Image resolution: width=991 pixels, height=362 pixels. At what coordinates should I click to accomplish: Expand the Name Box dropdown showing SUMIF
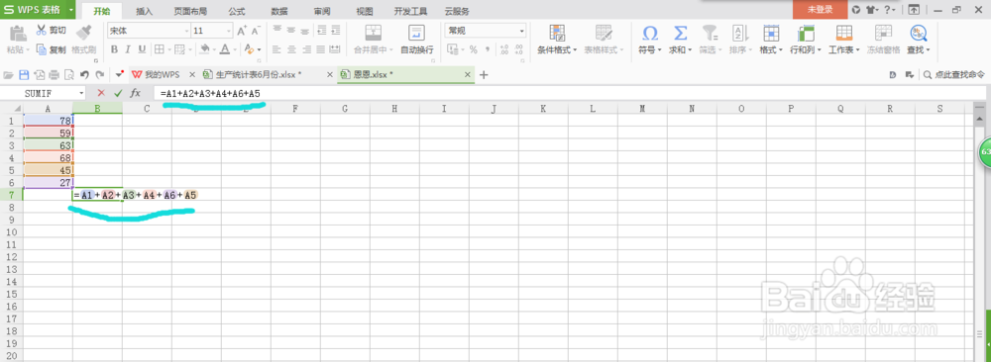click(81, 93)
